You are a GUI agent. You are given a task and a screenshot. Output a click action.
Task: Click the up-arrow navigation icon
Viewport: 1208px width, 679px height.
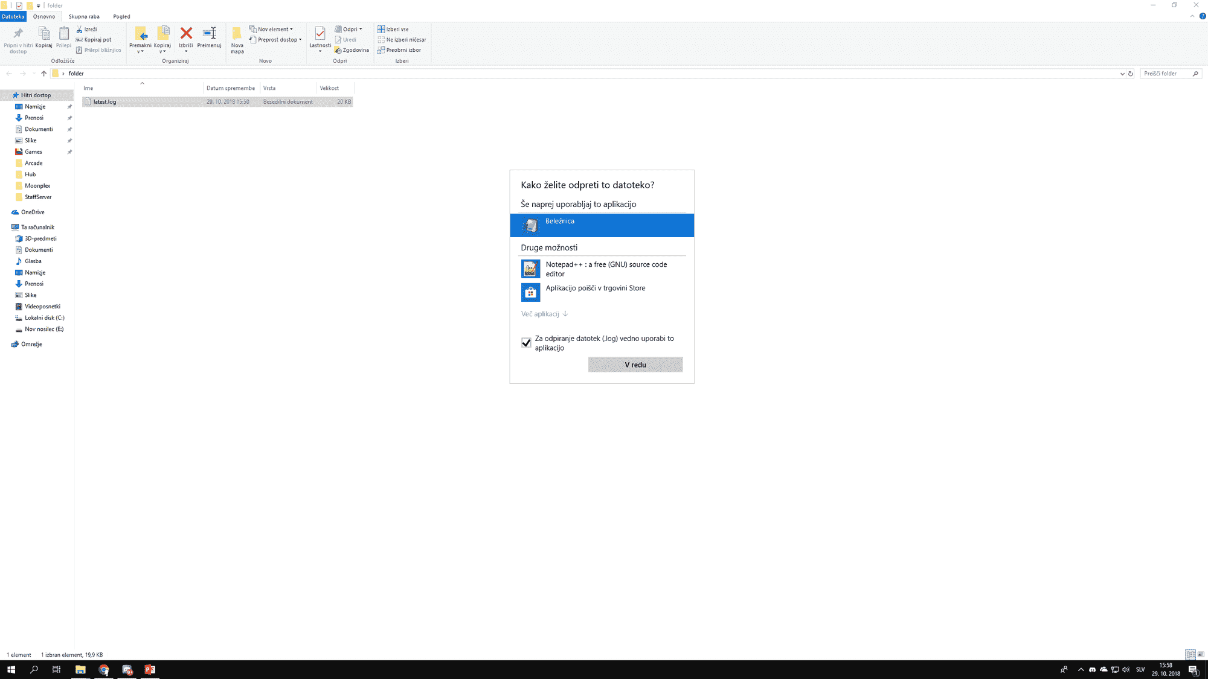coord(43,74)
